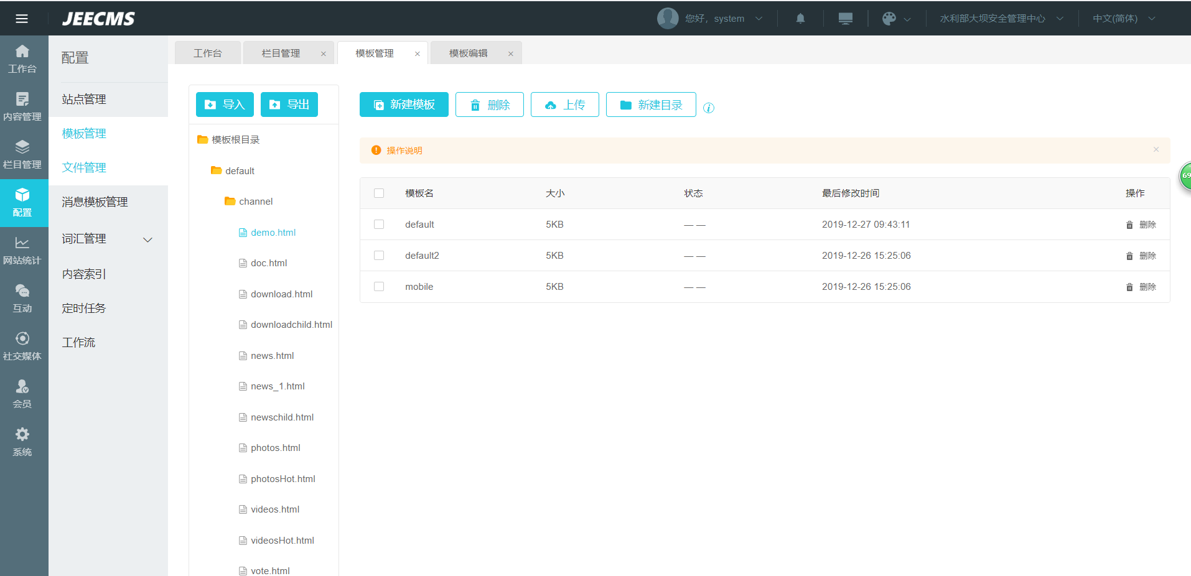Select demo.html in the template tree

(x=273, y=233)
